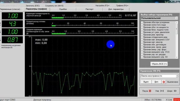Click the Путевой расход топлива bar gauge

click(81, 24)
